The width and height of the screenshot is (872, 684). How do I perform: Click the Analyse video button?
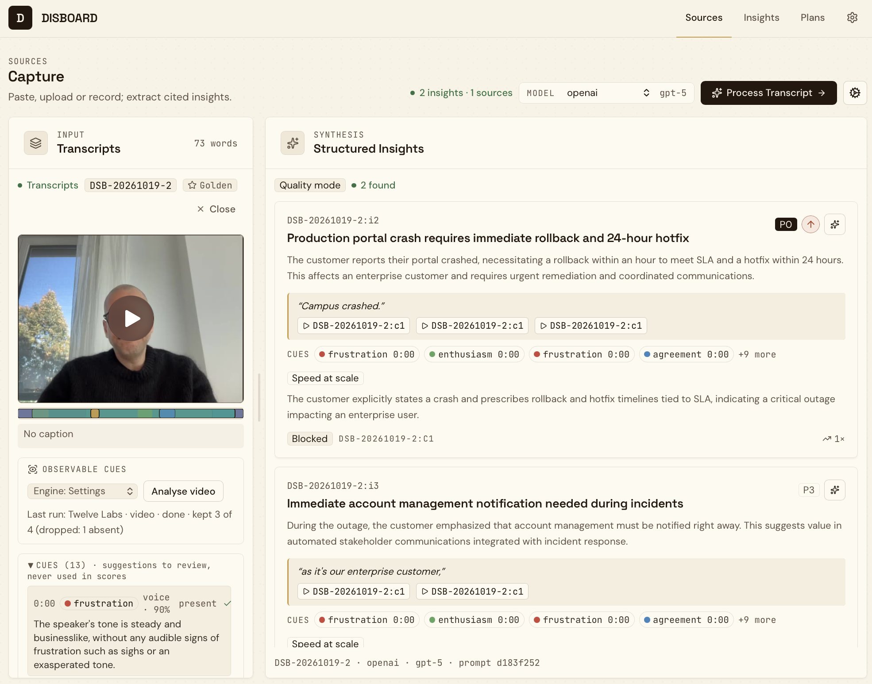[x=183, y=491]
